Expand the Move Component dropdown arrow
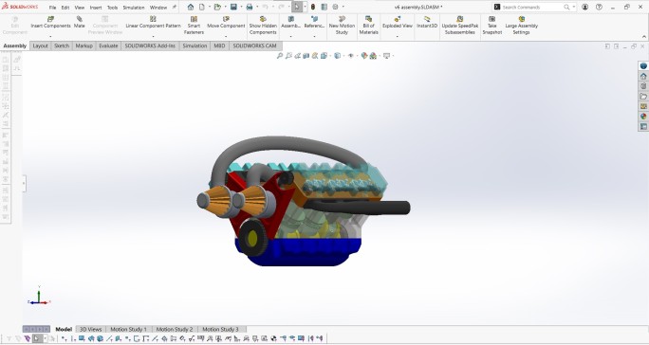 pos(226,36)
